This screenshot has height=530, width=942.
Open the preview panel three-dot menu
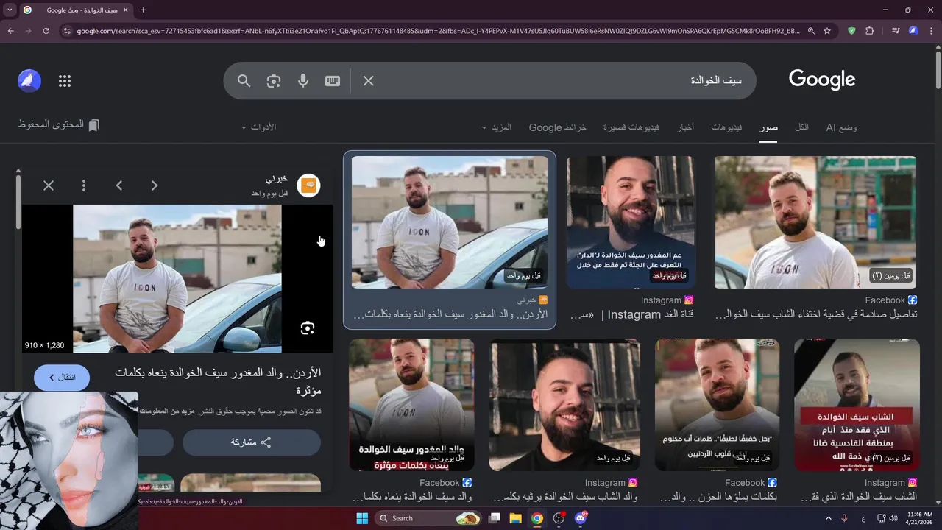pos(84,185)
